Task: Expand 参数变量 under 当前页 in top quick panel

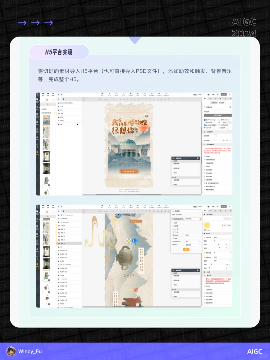Action: click(x=176, y=164)
